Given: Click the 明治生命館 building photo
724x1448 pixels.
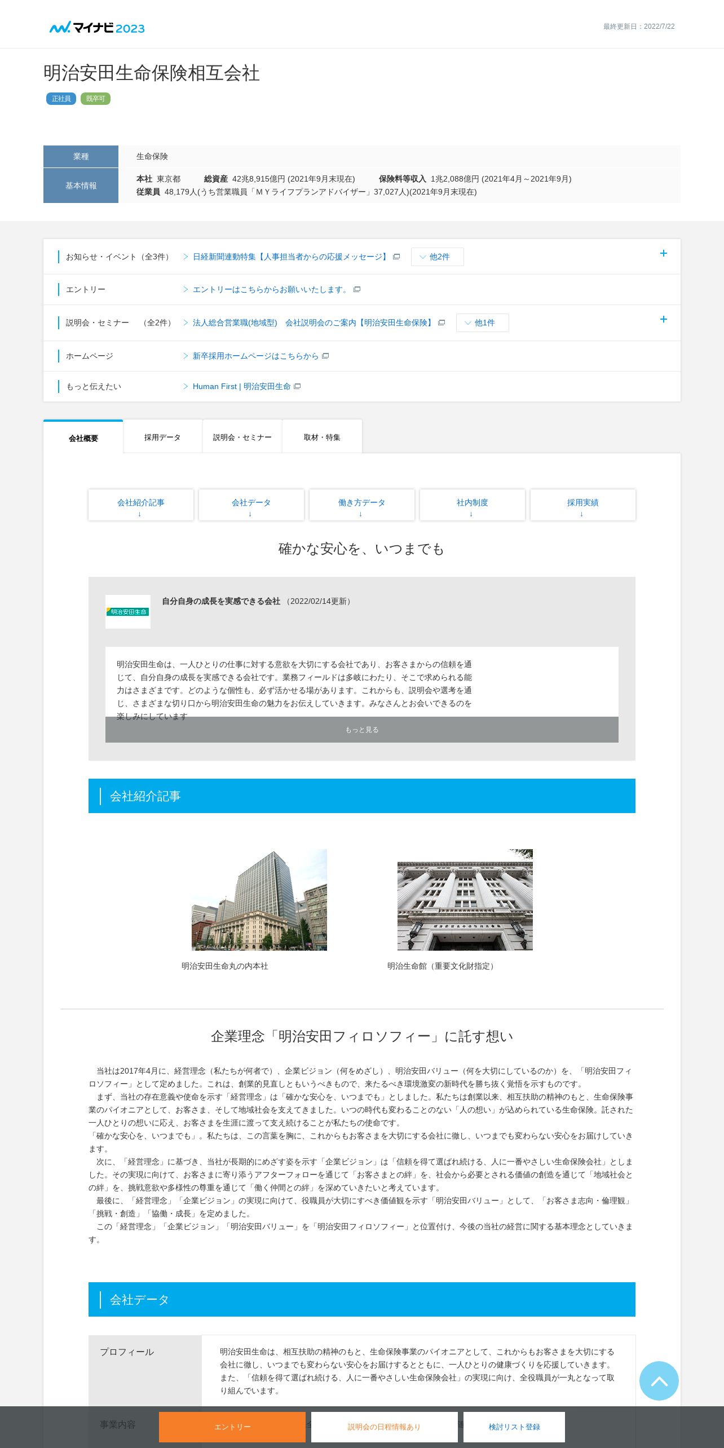Looking at the screenshot, I should pyautogui.click(x=465, y=900).
